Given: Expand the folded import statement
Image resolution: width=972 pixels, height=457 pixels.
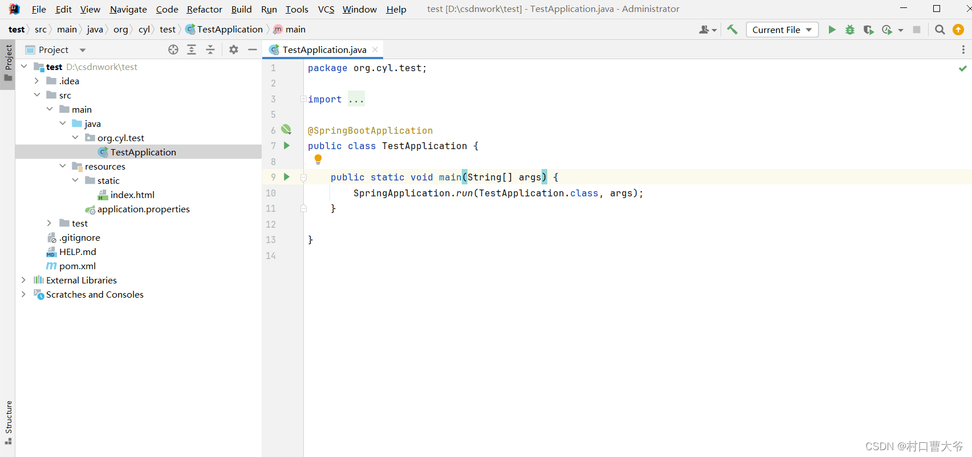Looking at the screenshot, I should pyautogui.click(x=303, y=99).
